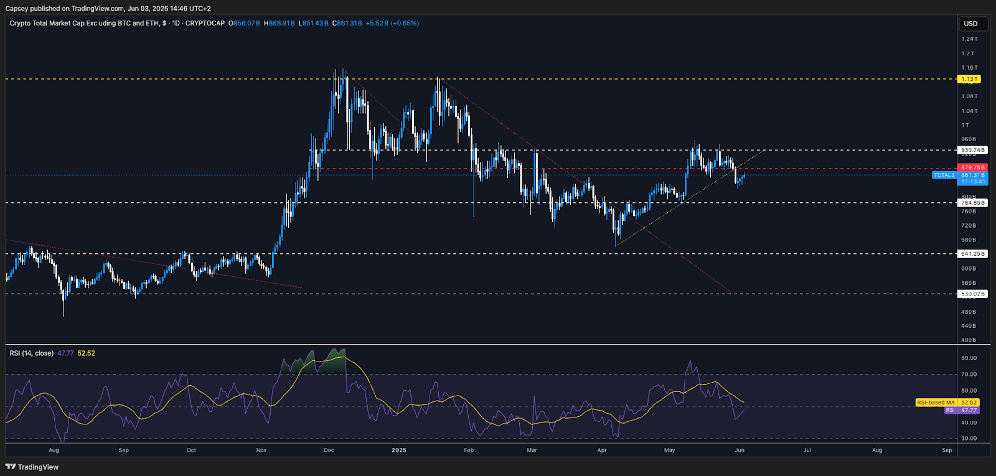This screenshot has height=476, width=996.
Task: Click the Jun label on the time axis
Action: coord(740,450)
